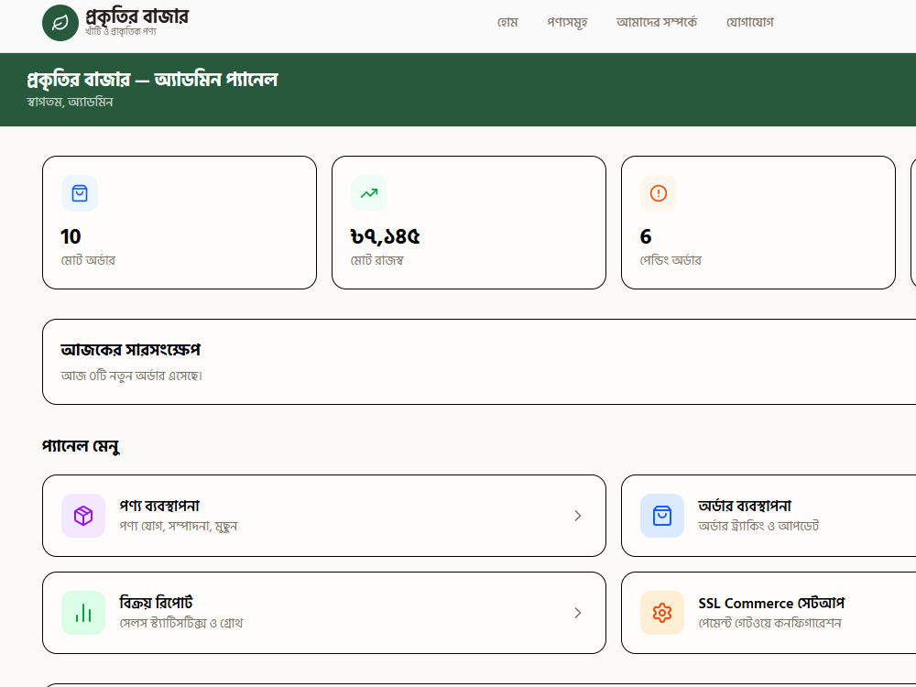916x687 pixels.
Task: Open the পণ্য ব্যবস্থাপনা panel title
Action: 159,506
